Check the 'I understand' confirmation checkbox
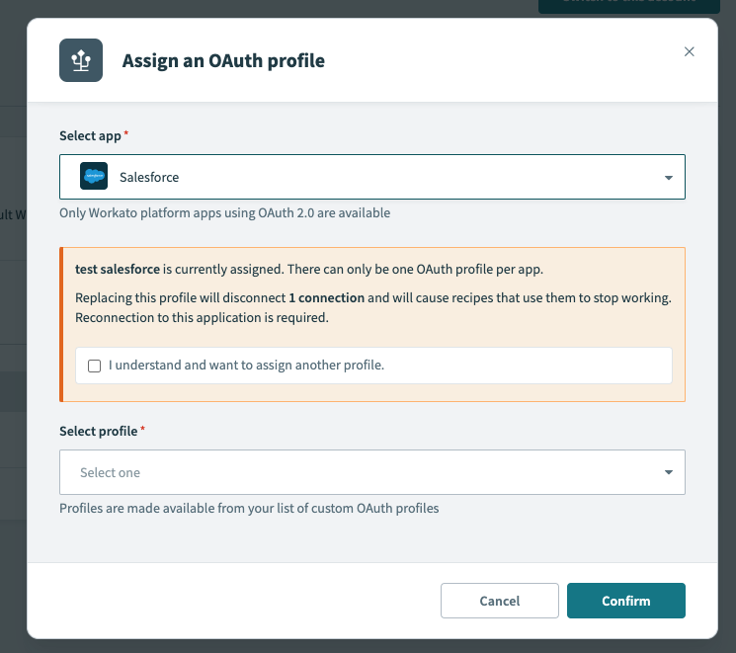Viewport: 736px width, 653px height. pyautogui.click(x=95, y=366)
